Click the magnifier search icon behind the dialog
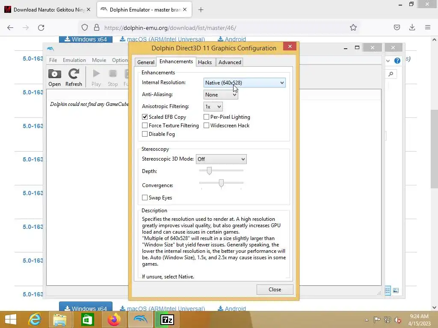This screenshot has height=328, width=438. click(x=391, y=74)
